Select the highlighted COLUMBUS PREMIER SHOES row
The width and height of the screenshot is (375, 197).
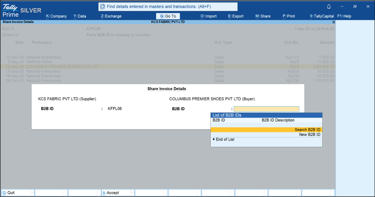(x=168, y=67)
